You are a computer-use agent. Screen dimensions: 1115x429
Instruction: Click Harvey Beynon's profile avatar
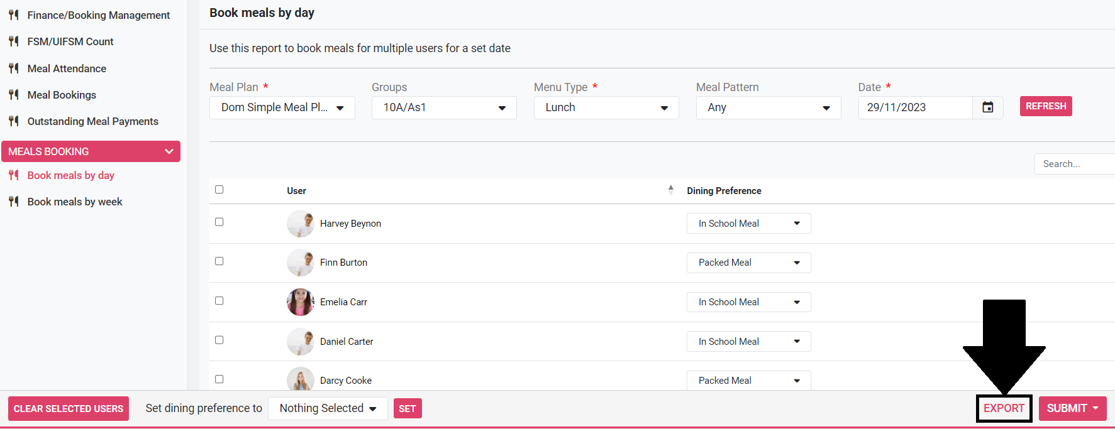coord(300,224)
